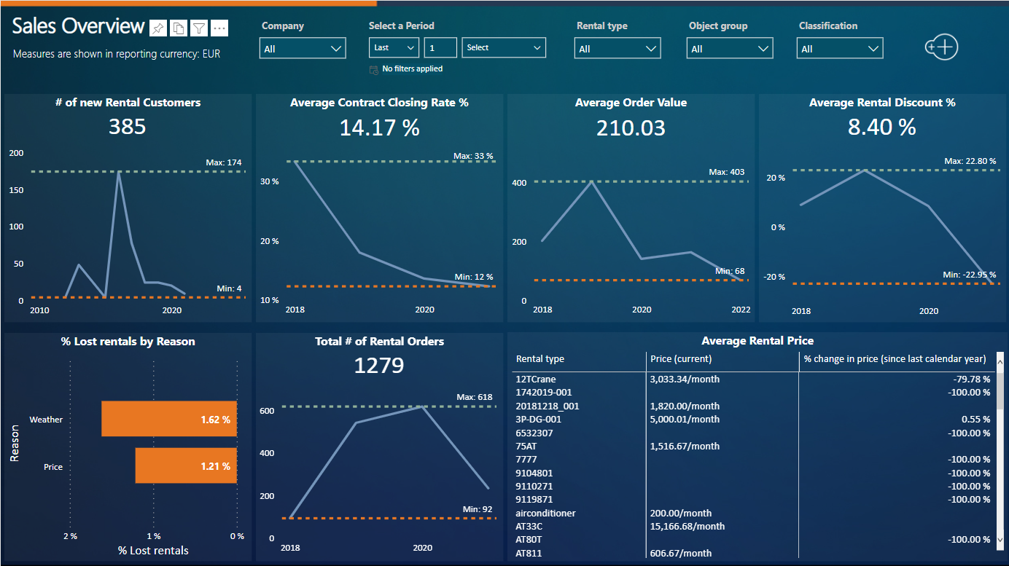Click the table scrollbar down arrow
The width and height of the screenshot is (1009, 566).
point(1000,540)
